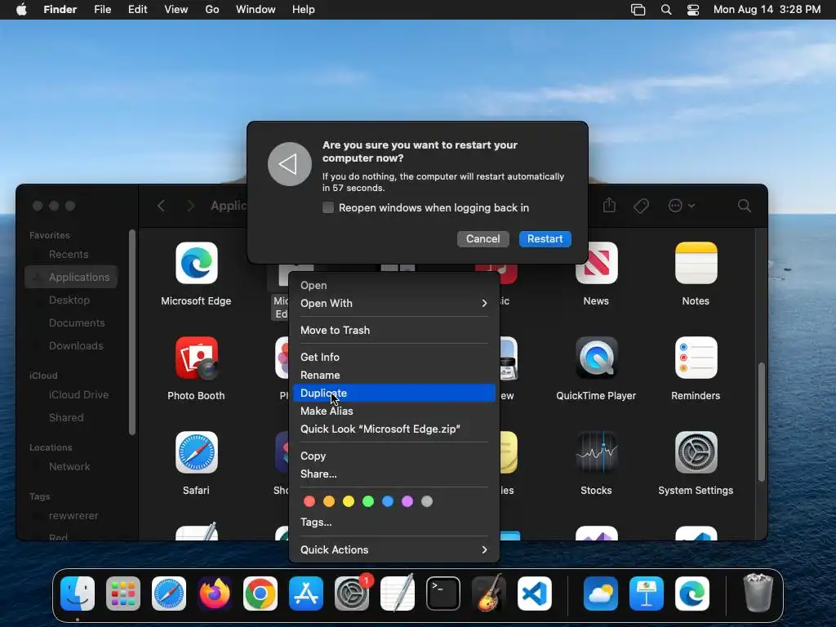This screenshot has height=627, width=836.
Task: Select the News app icon
Action: (x=596, y=264)
